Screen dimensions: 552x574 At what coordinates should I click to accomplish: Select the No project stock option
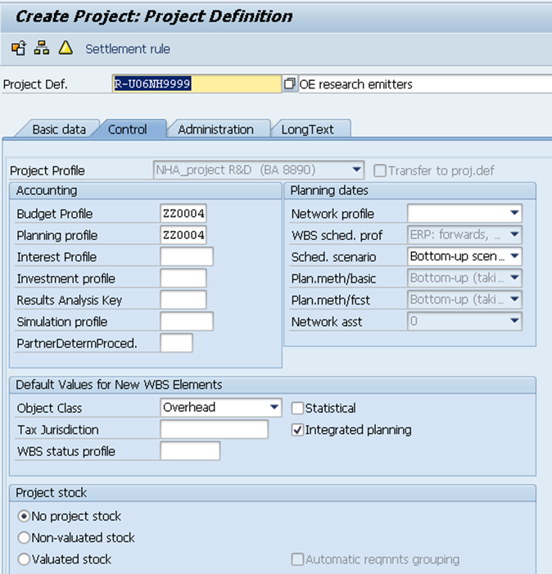[24, 517]
